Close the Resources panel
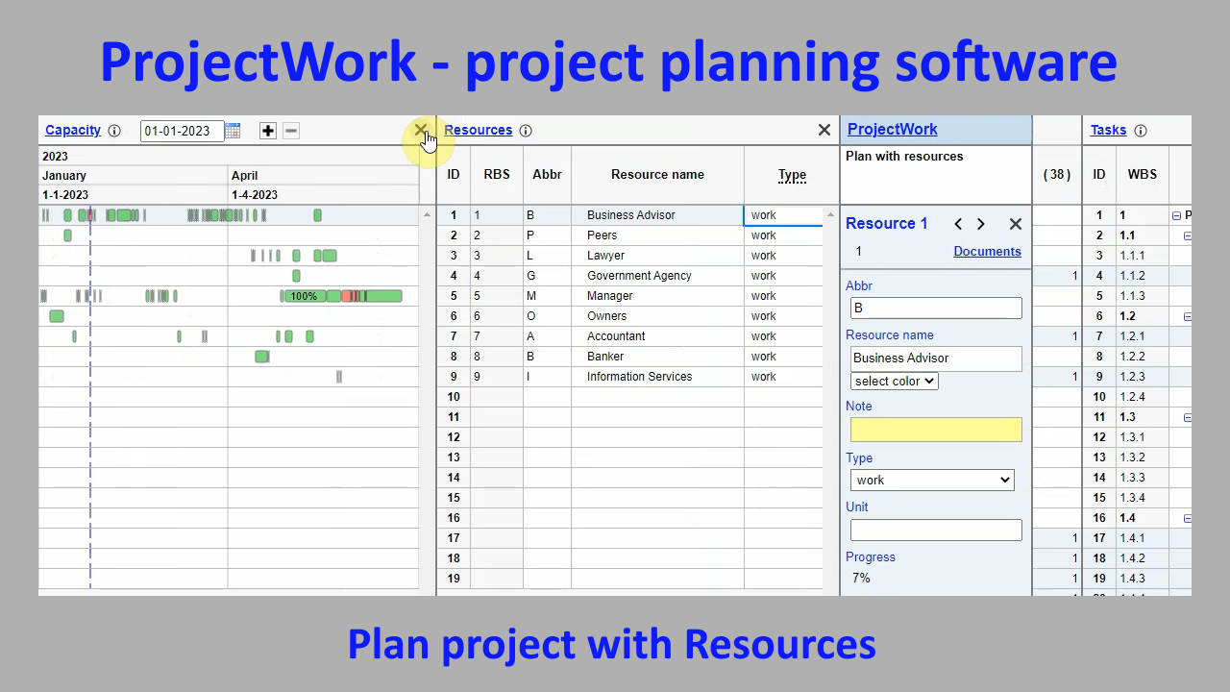The width and height of the screenshot is (1230, 692). pyautogui.click(x=824, y=130)
